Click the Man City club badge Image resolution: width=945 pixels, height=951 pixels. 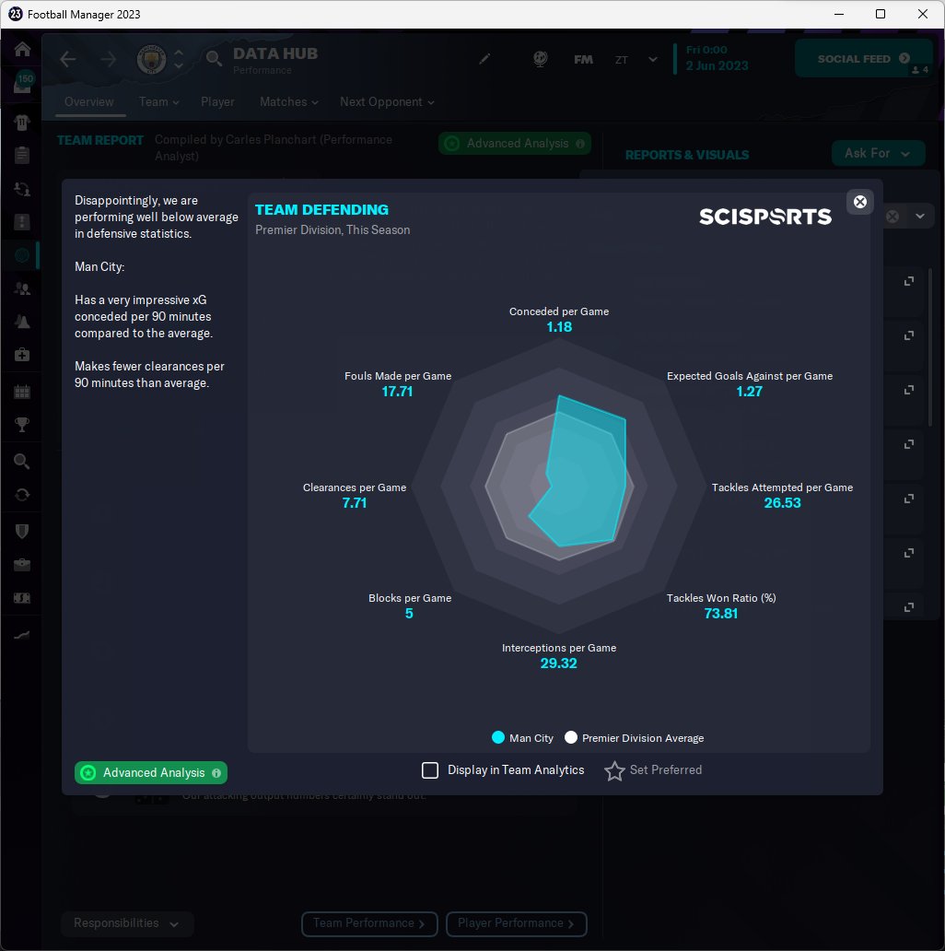151,59
